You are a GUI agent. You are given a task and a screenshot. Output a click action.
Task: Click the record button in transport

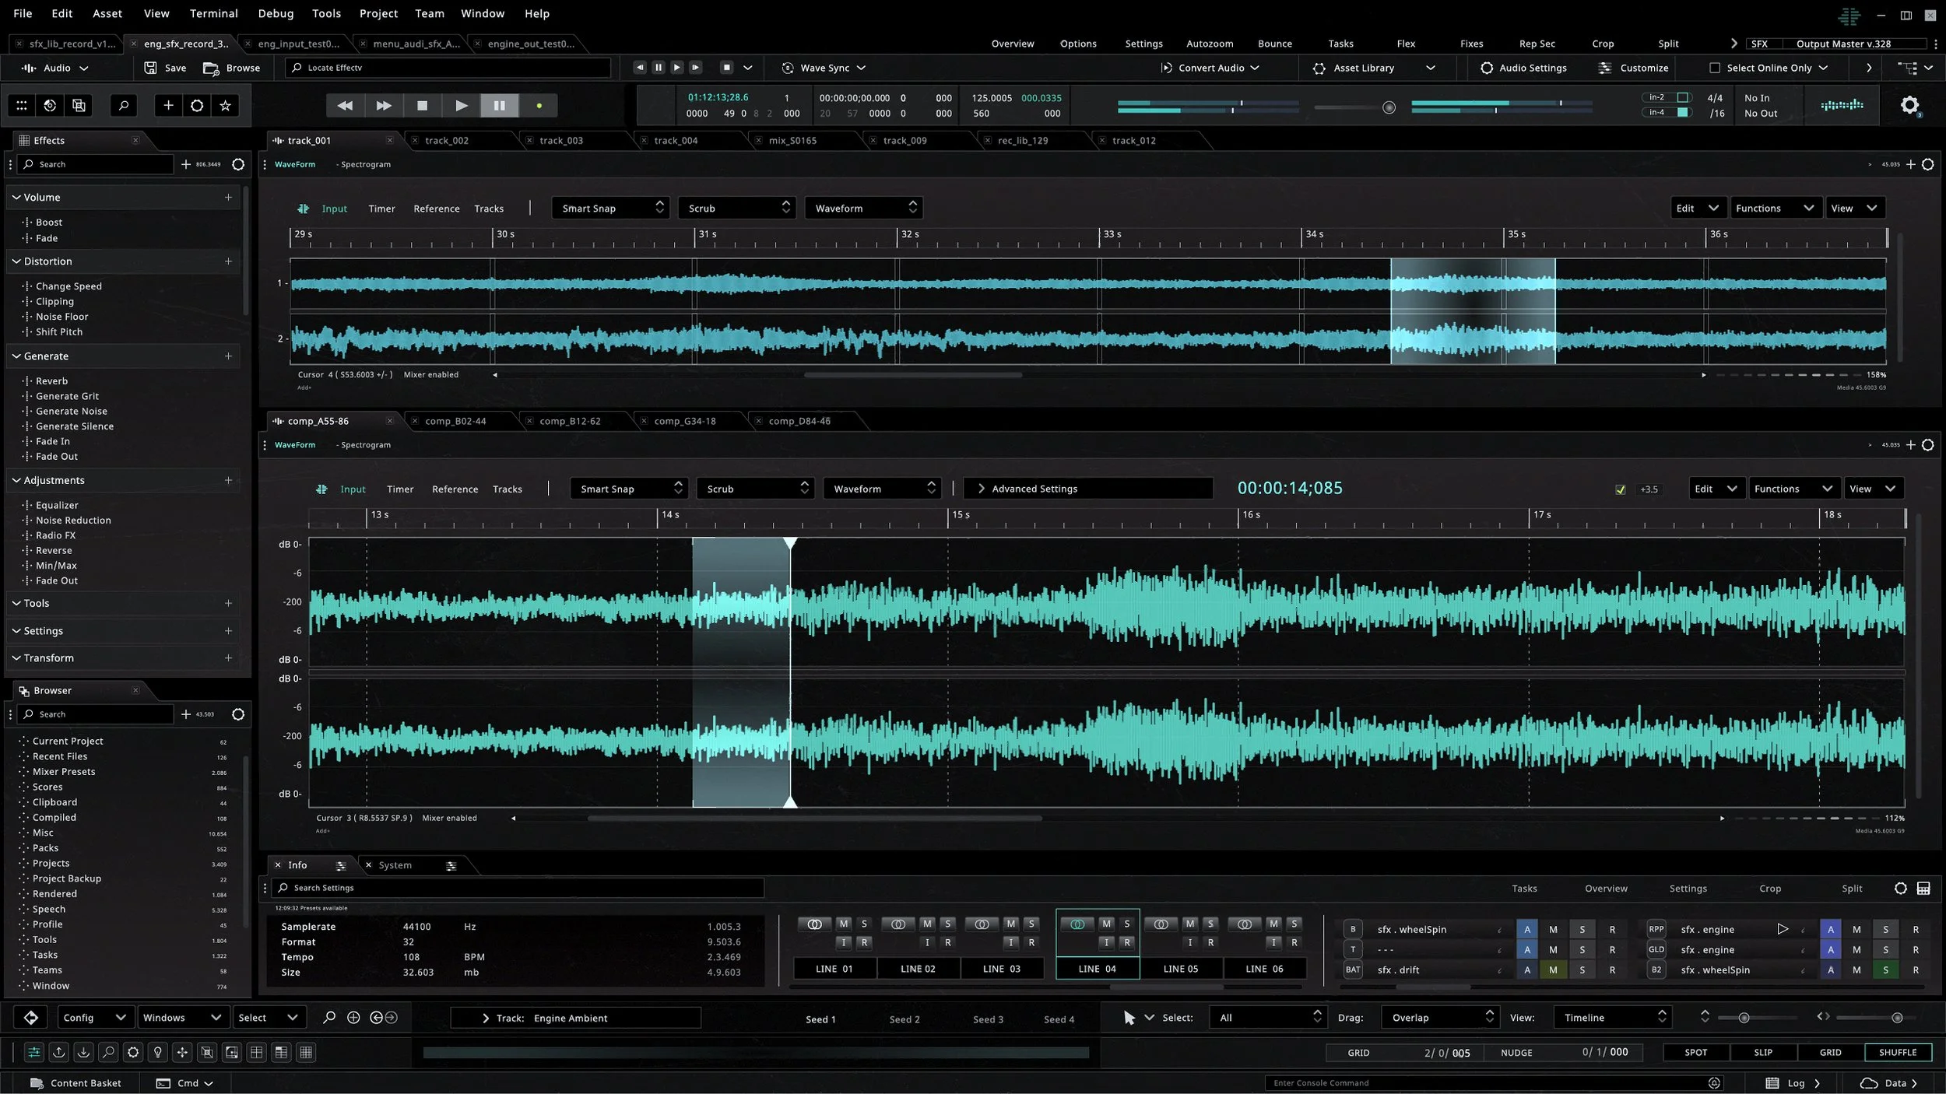point(539,106)
